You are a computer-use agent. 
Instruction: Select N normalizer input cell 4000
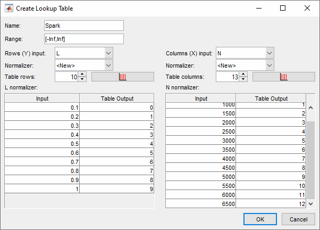[x=201, y=159]
